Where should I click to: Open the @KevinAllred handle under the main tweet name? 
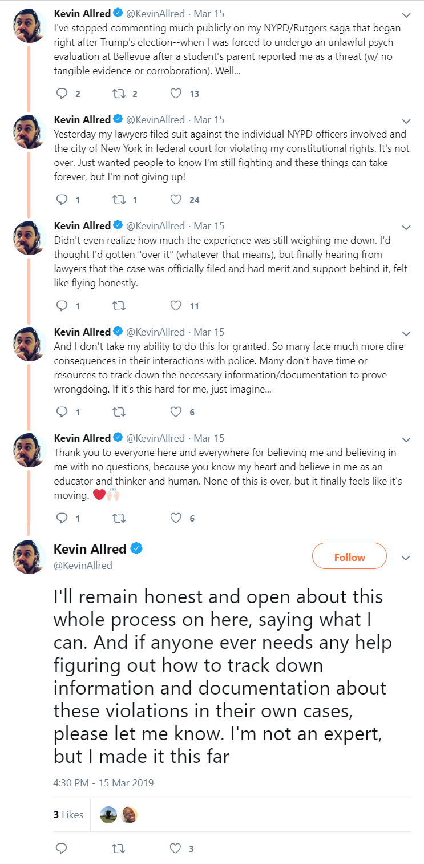click(83, 565)
